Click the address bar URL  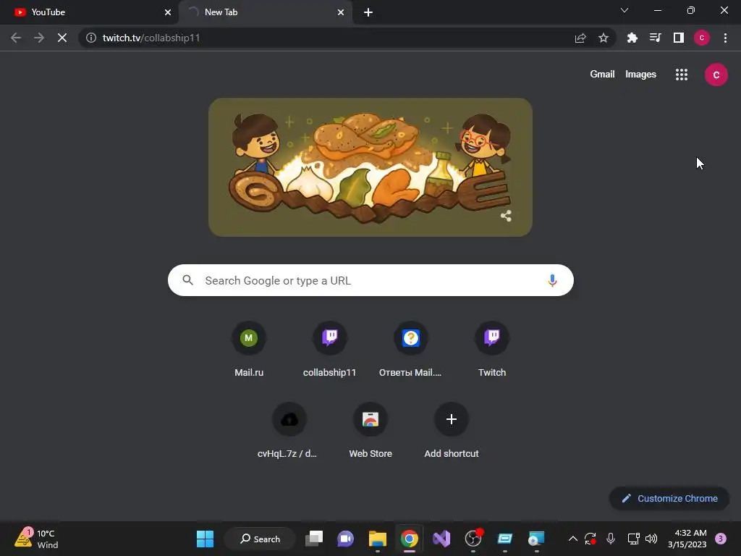pyautogui.click(x=151, y=38)
